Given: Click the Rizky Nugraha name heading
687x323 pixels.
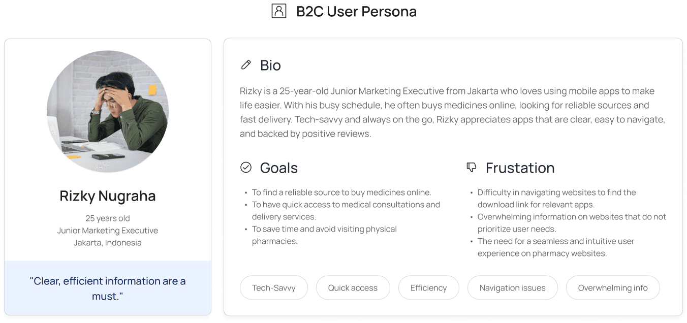Looking at the screenshot, I should [x=108, y=196].
